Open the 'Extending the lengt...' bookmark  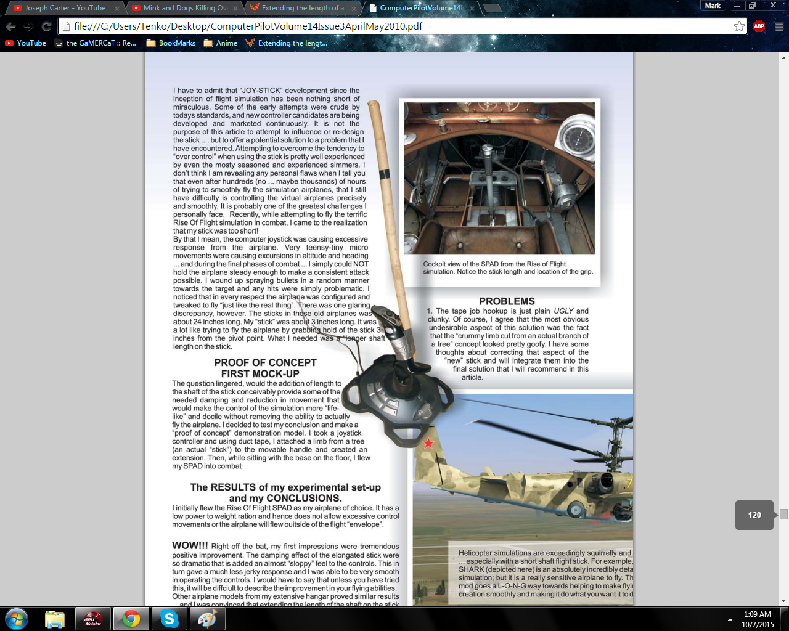pyautogui.click(x=287, y=43)
